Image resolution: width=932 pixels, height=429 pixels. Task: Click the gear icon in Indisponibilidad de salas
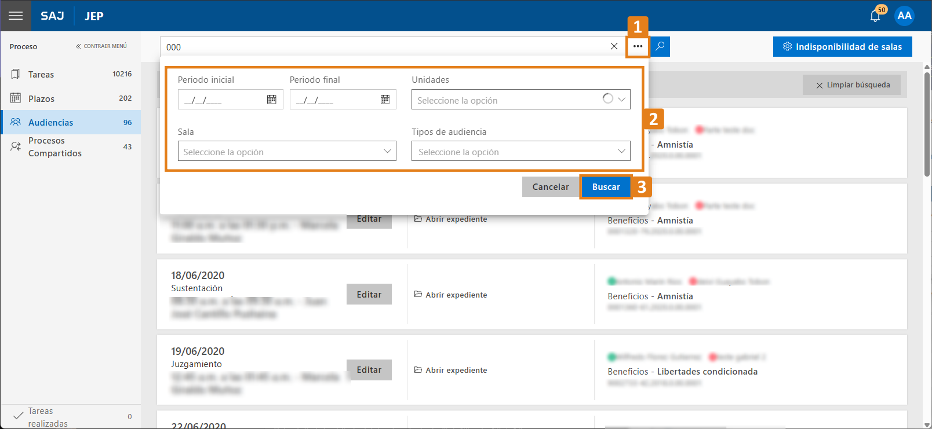point(787,46)
